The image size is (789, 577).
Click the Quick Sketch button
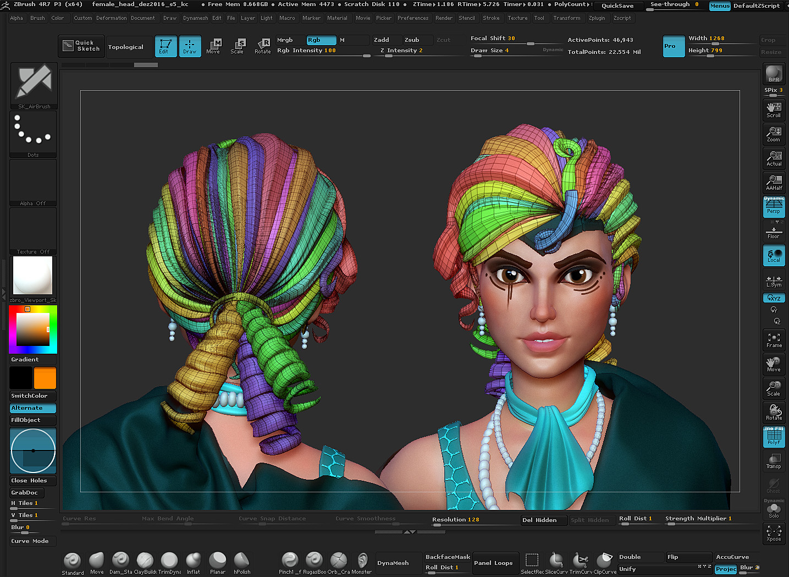click(x=81, y=46)
